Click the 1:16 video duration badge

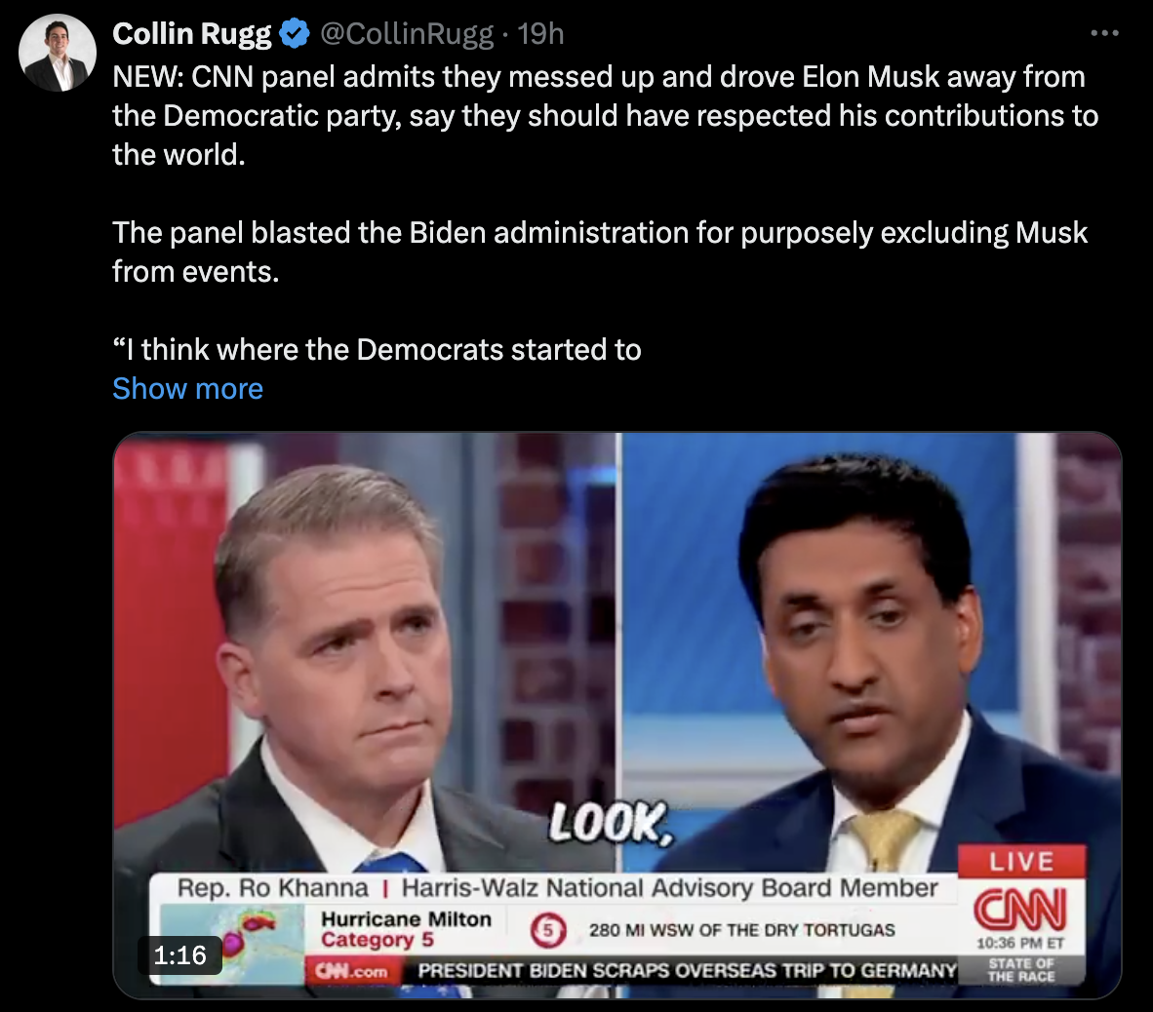[180, 954]
